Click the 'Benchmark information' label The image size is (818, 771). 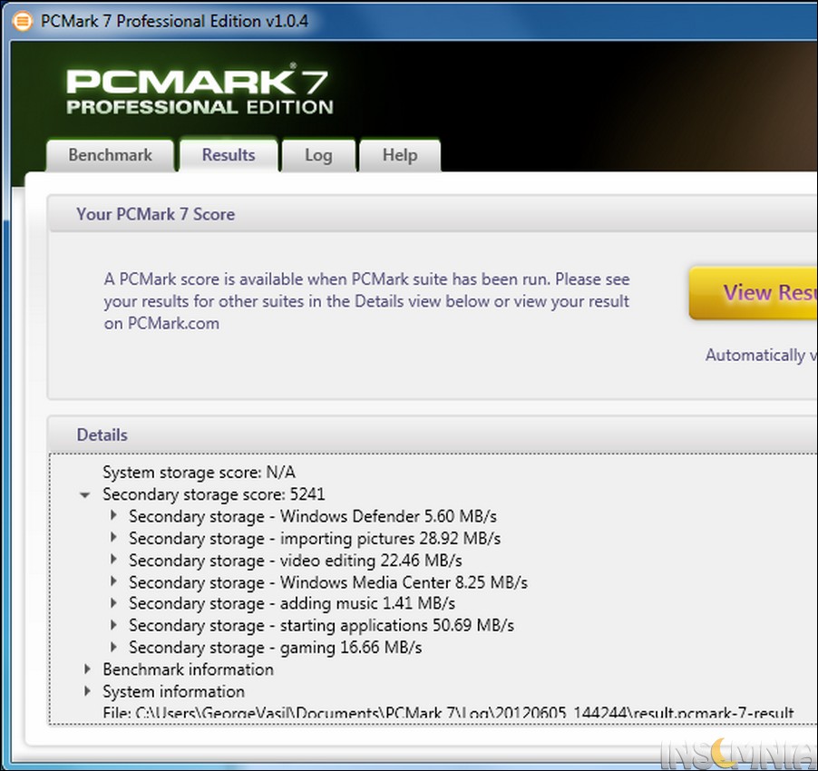pyautogui.click(x=188, y=669)
